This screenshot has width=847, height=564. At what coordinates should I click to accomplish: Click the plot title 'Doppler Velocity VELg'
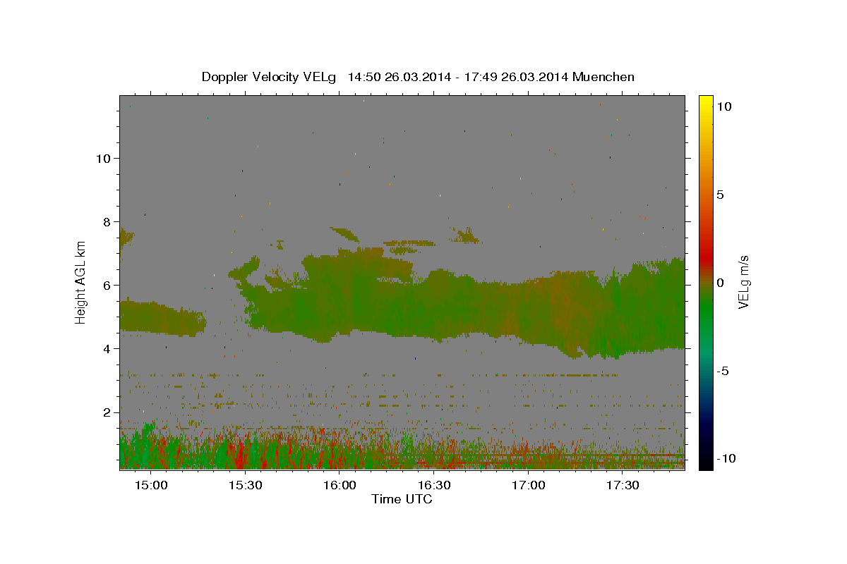pyautogui.click(x=270, y=77)
